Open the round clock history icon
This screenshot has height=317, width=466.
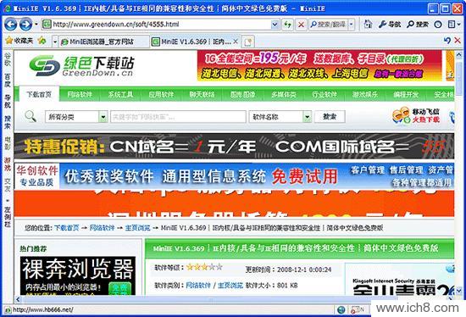[x=438, y=25]
